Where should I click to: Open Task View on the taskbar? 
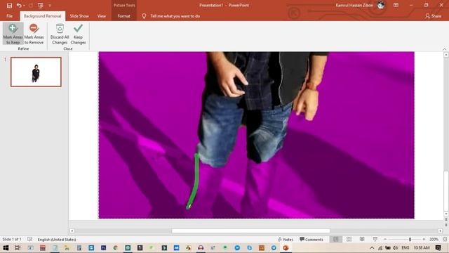click(18, 248)
